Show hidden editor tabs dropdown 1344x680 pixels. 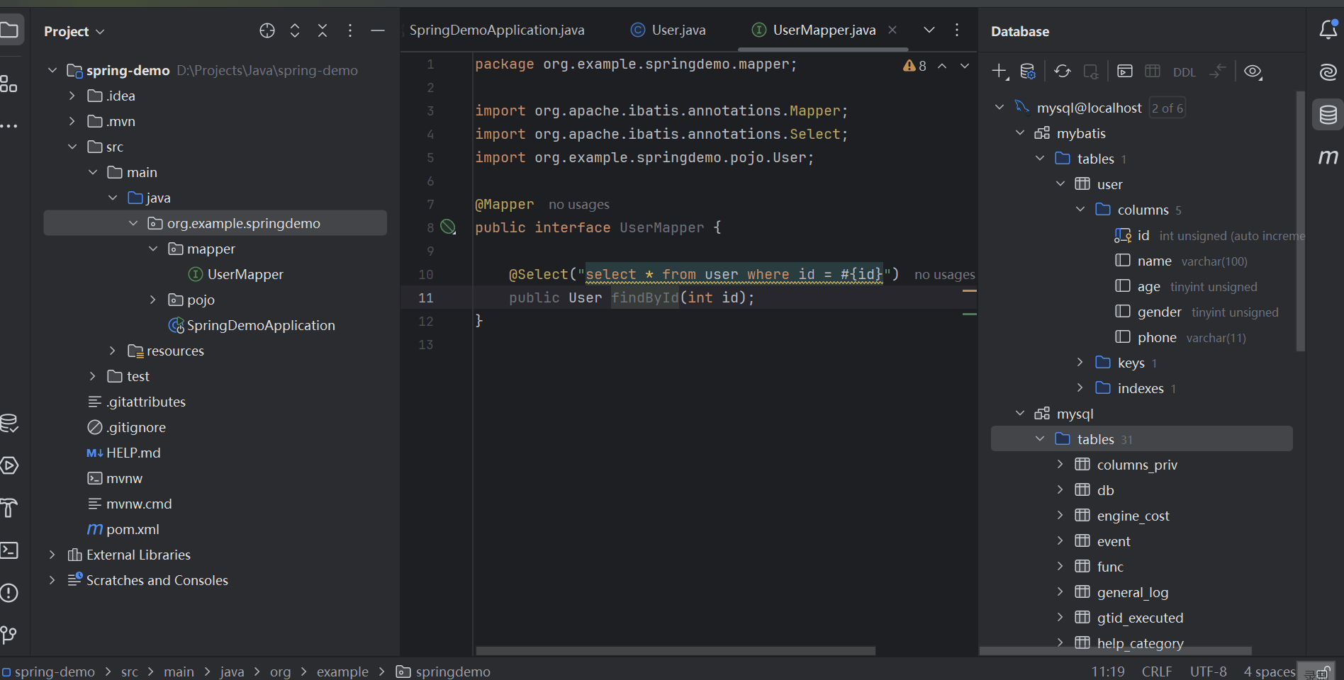point(929,30)
